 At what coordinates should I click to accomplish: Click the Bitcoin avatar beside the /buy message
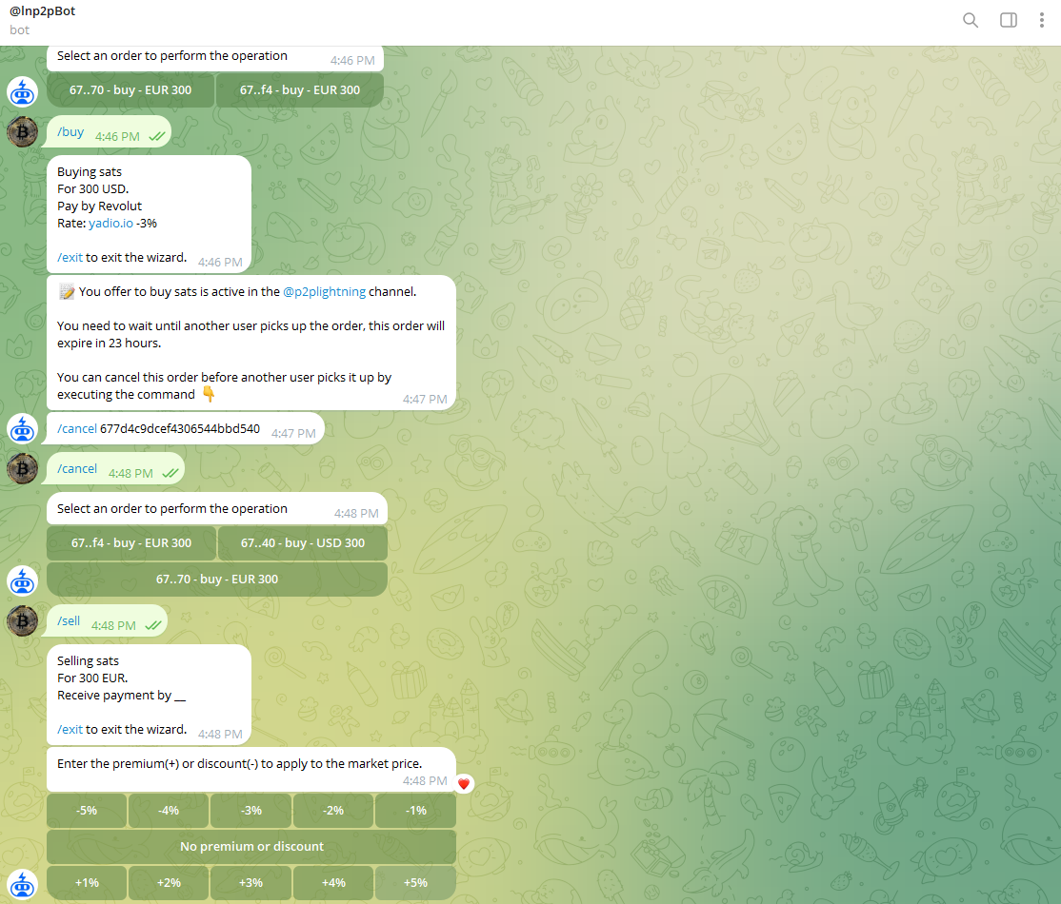point(22,132)
